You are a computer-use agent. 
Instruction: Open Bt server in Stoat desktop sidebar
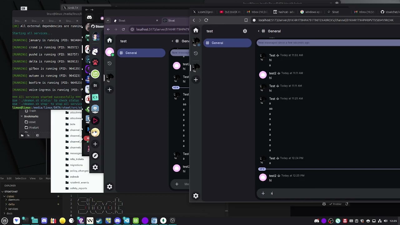[95, 85]
